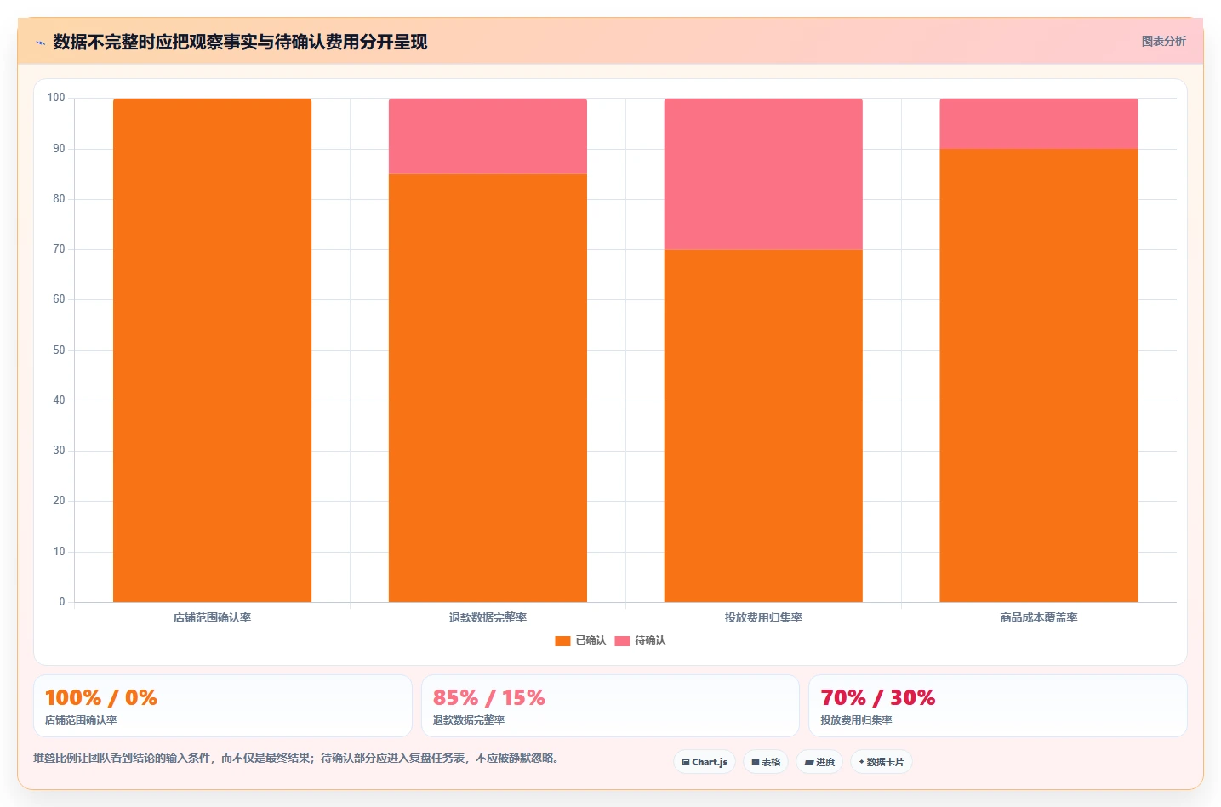Click the 70% / 30% metric card

pyautogui.click(x=998, y=706)
